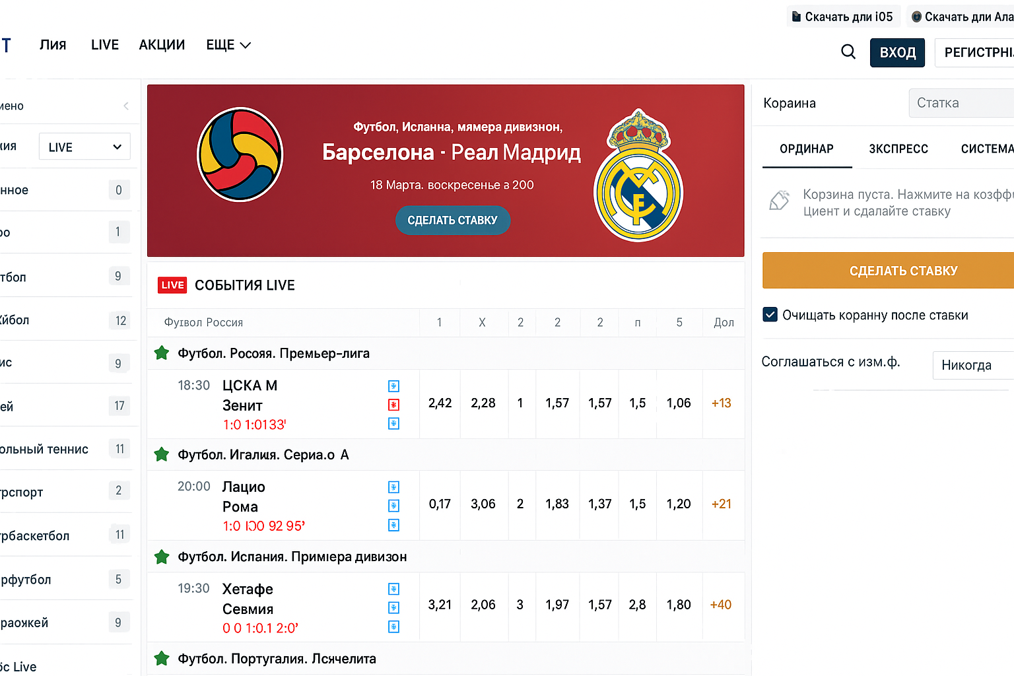Click the Barcelona ball logo in banner

[x=240, y=154]
